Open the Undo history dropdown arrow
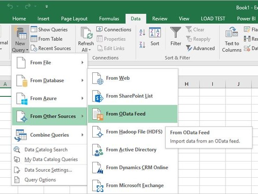258x194 pixels. [x=18, y=6]
